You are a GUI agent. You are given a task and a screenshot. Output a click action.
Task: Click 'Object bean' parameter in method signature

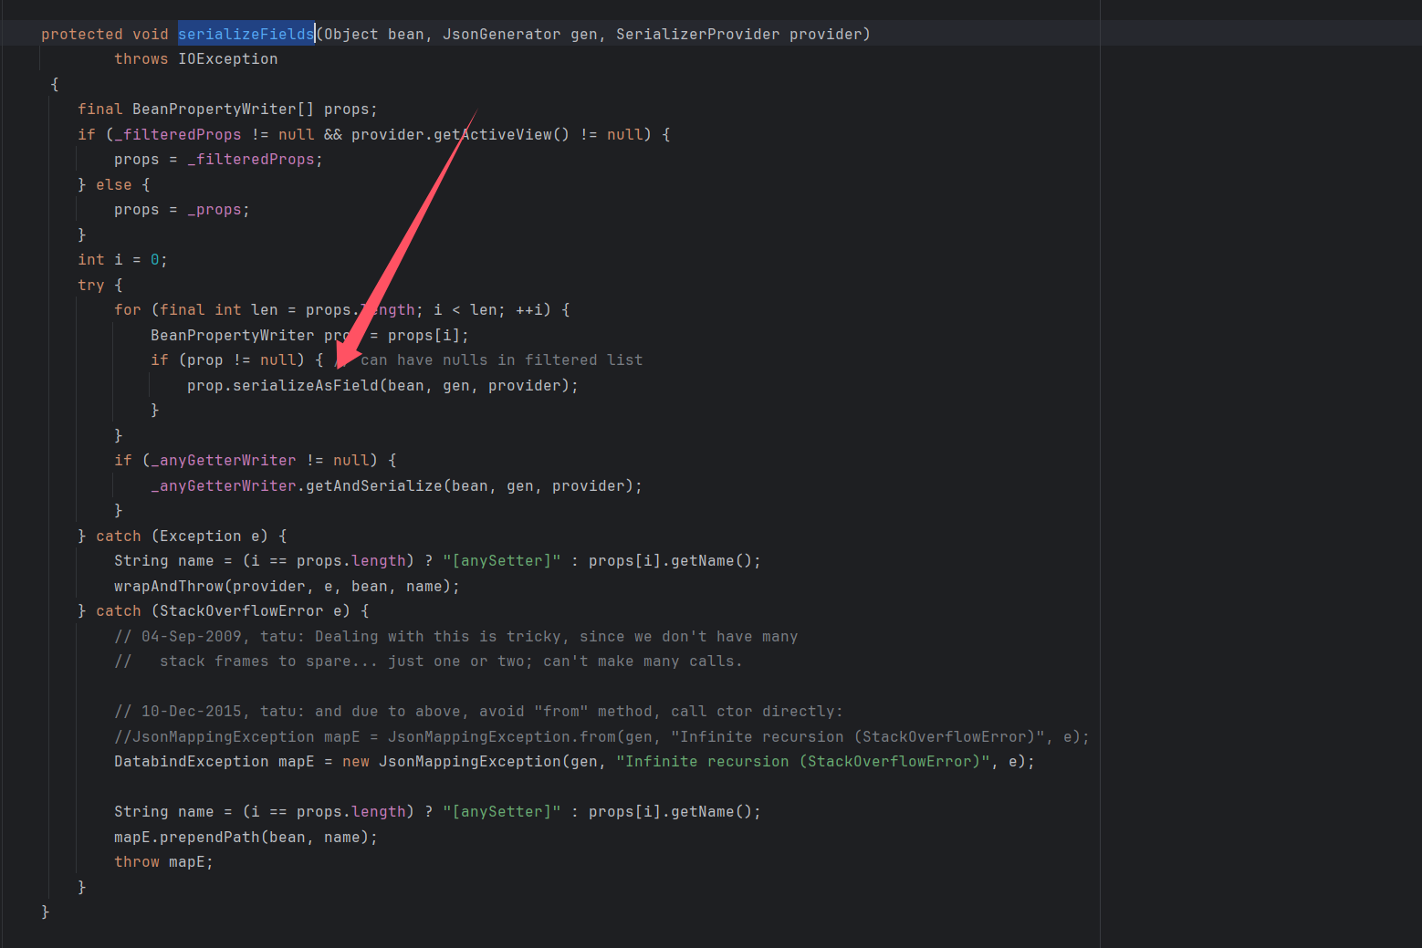pyautogui.click(x=374, y=34)
